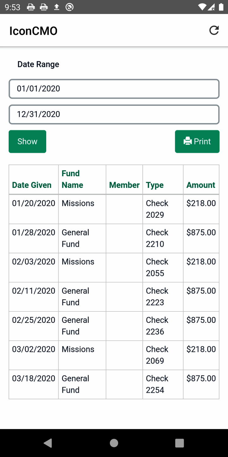Select the 02/25/2020 date cell
Screen dimensions: 228x457
point(34,320)
